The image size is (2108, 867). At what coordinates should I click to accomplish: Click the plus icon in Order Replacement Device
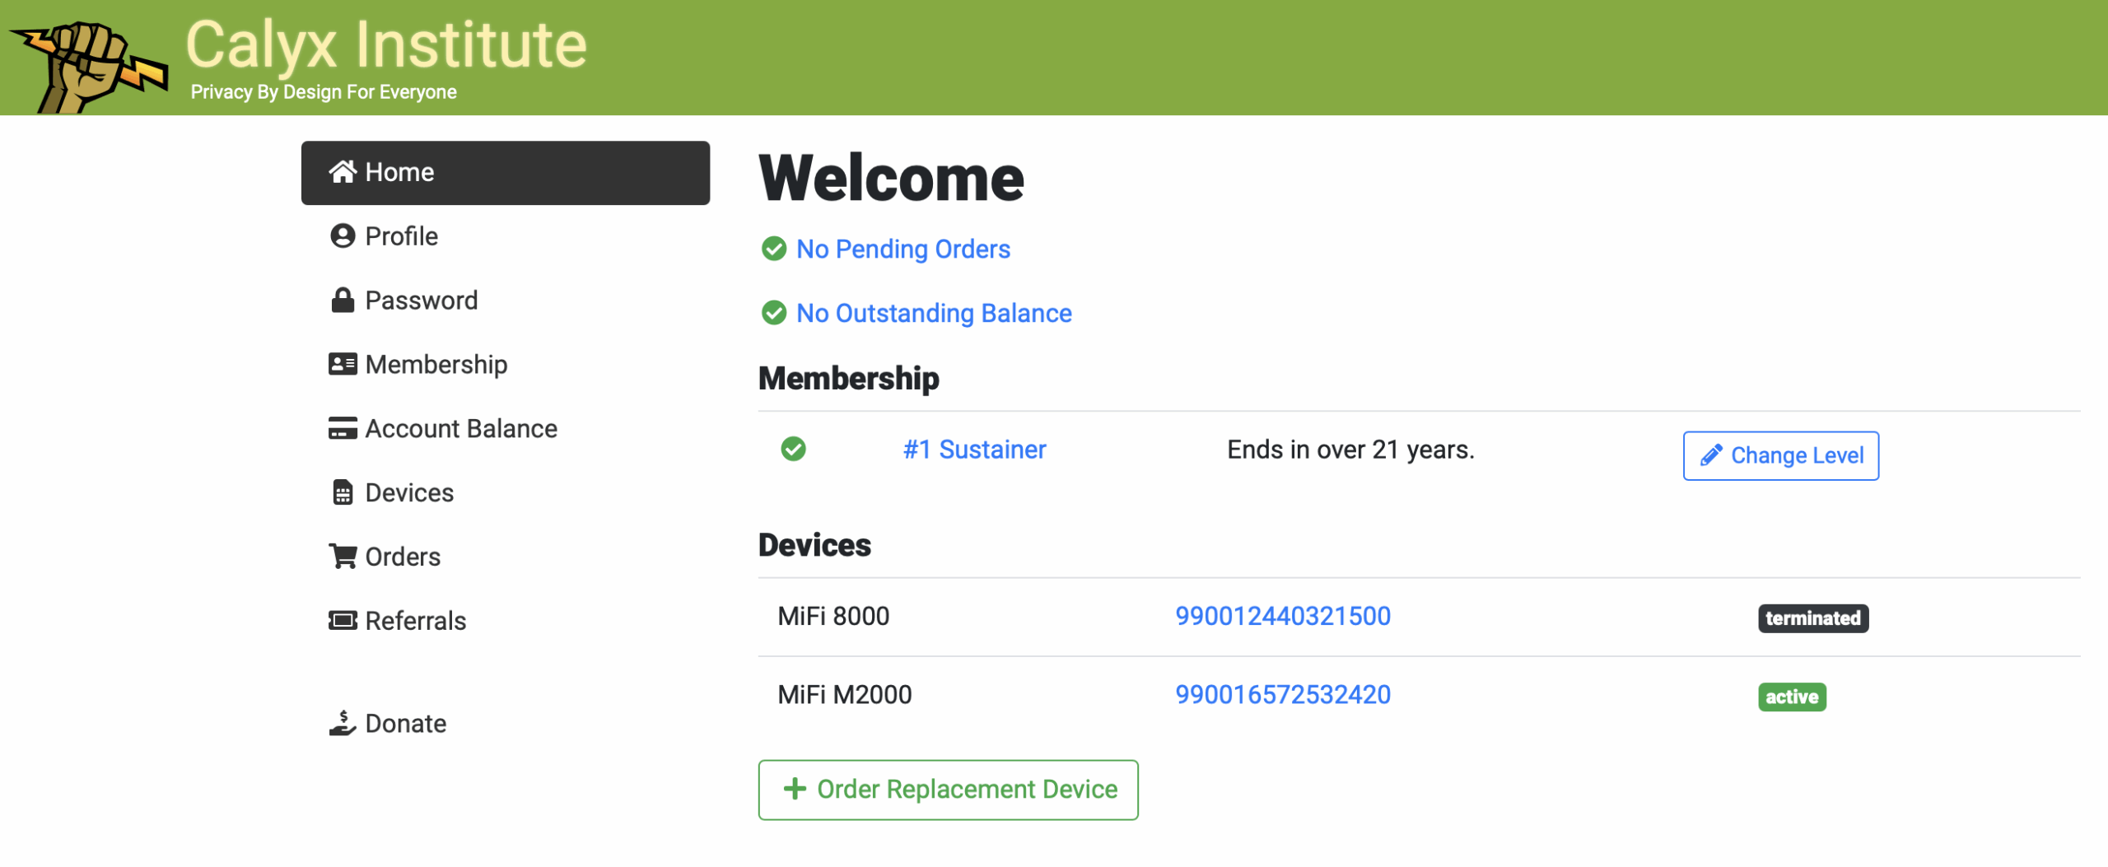[795, 789]
